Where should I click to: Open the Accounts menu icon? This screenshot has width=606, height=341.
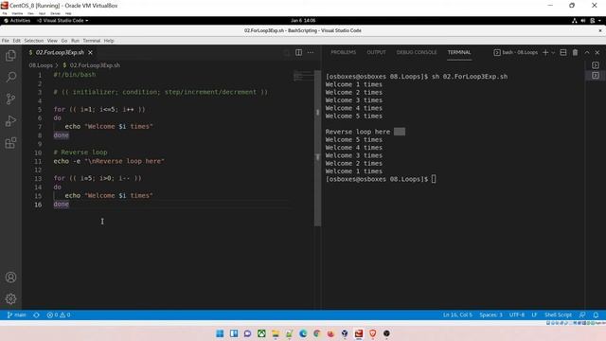click(10, 278)
